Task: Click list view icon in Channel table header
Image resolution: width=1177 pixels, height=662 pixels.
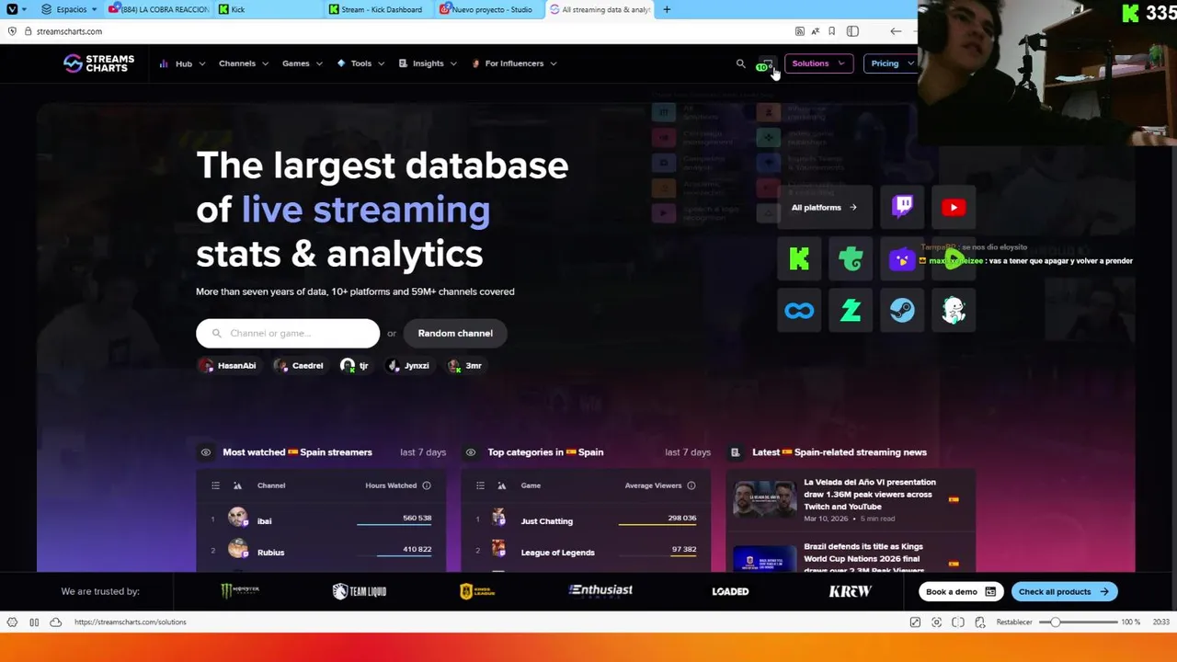Action: tap(215, 485)
